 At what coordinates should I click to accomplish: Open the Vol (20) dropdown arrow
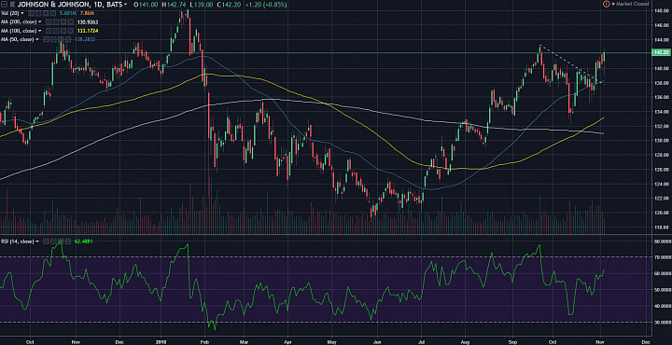(22, 13)
